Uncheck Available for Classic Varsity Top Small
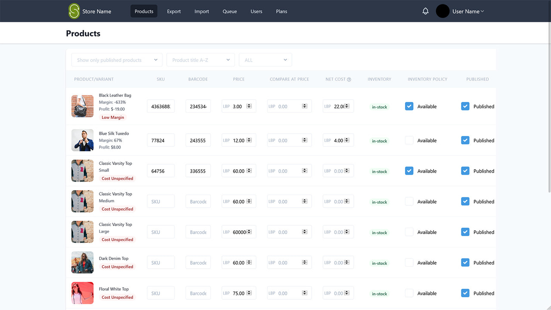Image resolution: width=551 pixels, height=310 pixels. (409, 170)
